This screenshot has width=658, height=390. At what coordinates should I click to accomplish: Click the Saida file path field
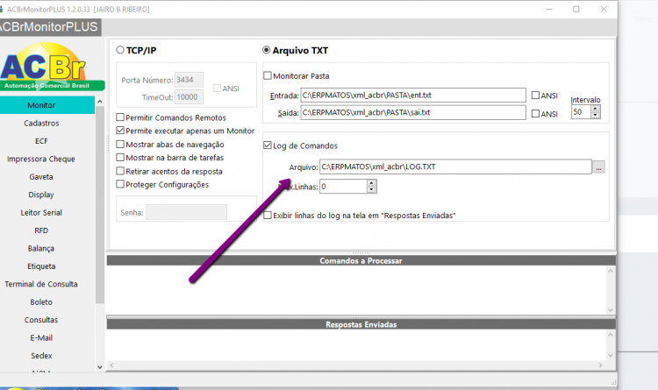pos(413,112)
